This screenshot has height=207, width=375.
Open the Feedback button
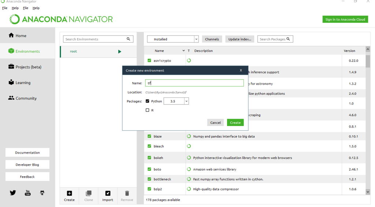click(27, 177)
